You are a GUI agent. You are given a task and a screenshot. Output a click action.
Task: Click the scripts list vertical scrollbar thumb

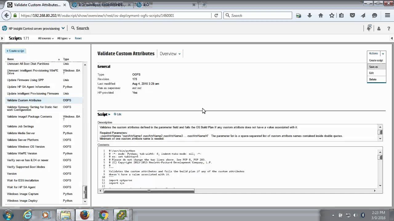[85, 192]
